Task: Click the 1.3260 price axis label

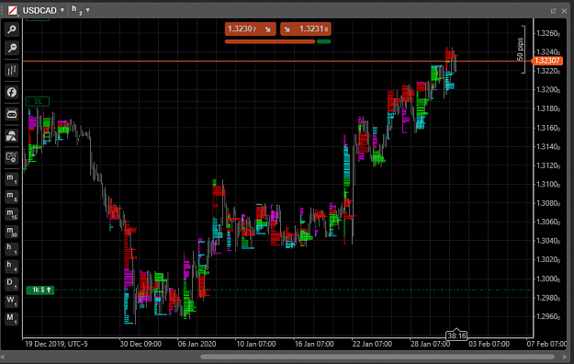Action: click(x=547, y=33)
